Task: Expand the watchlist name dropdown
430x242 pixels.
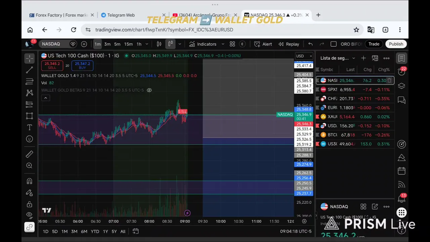Action: pyautogui.click(x=353, y=58)
